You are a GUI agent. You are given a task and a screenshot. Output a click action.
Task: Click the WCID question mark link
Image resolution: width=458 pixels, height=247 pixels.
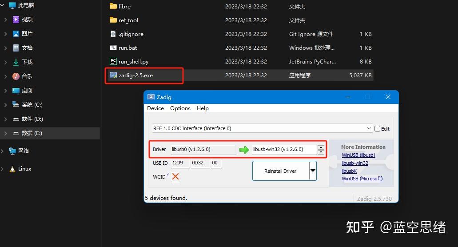pyautogui.click(x=167, y=175)
